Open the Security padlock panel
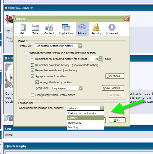 [x=96, y=29]
